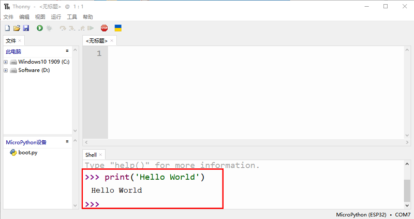Click the Open file folder icon
Viewport: 414px width, 219px height.
coord(17,28)
